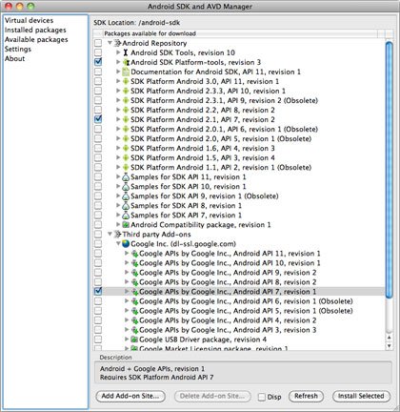Click the Samples for SDK API 7 flask icon

pyautogui.click(x=126, y=216)
